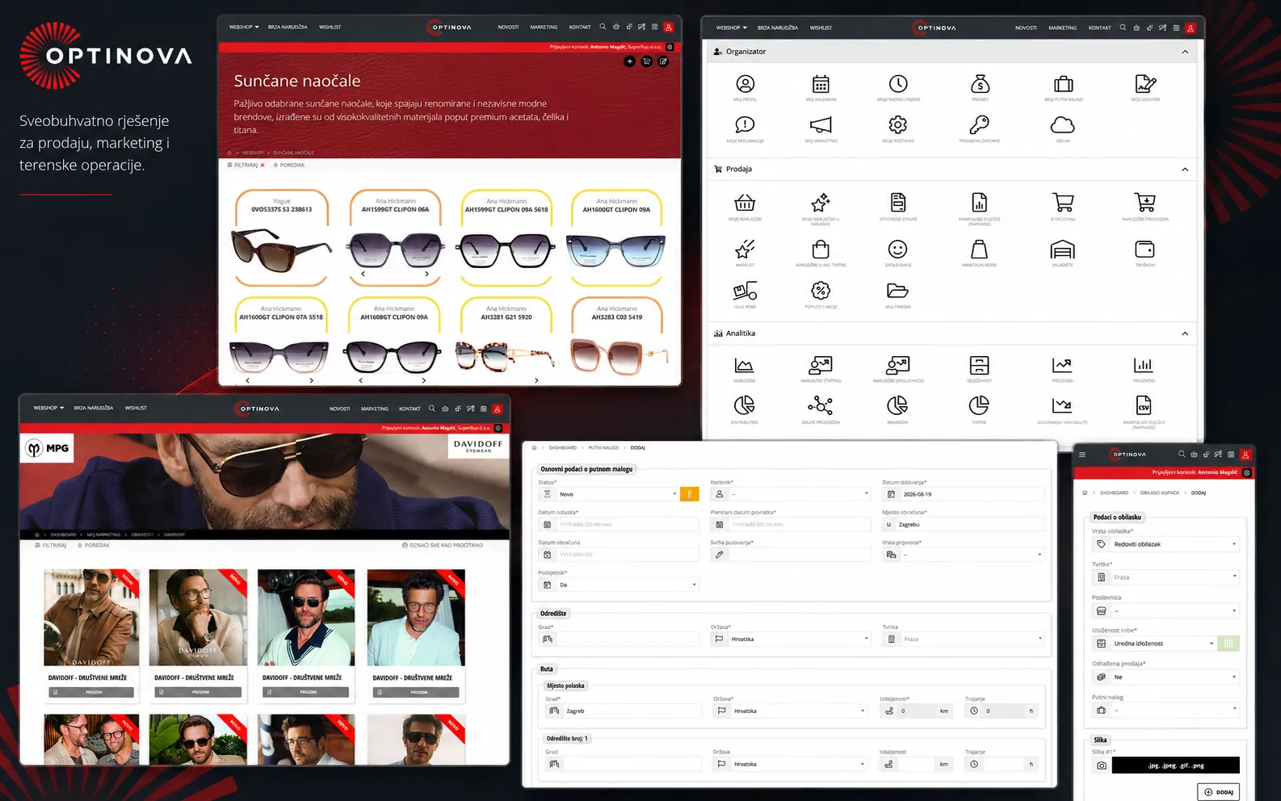Open Podsjetnik dropdown showing Da
This screenshot has height=801, width=1281.
[x=619, y=585]
